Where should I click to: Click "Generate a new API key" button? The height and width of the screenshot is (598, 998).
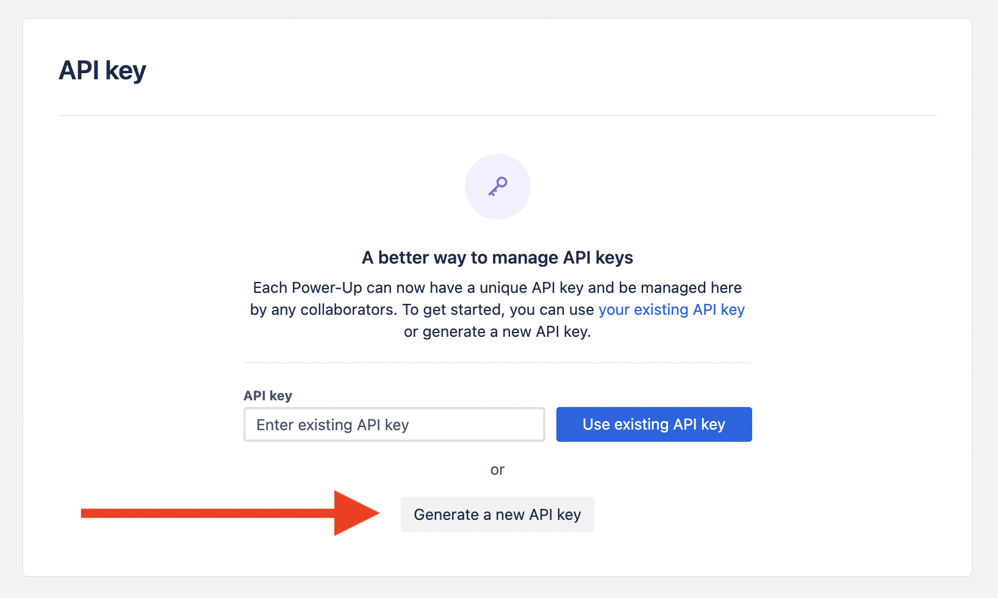point(497,514)
